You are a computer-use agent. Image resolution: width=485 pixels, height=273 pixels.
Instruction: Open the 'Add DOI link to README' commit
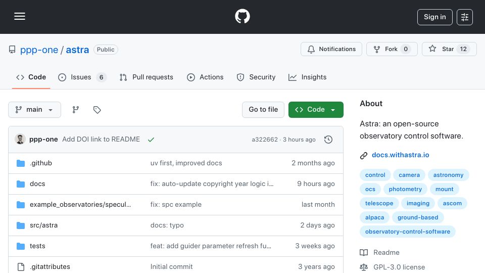(101, 140)
